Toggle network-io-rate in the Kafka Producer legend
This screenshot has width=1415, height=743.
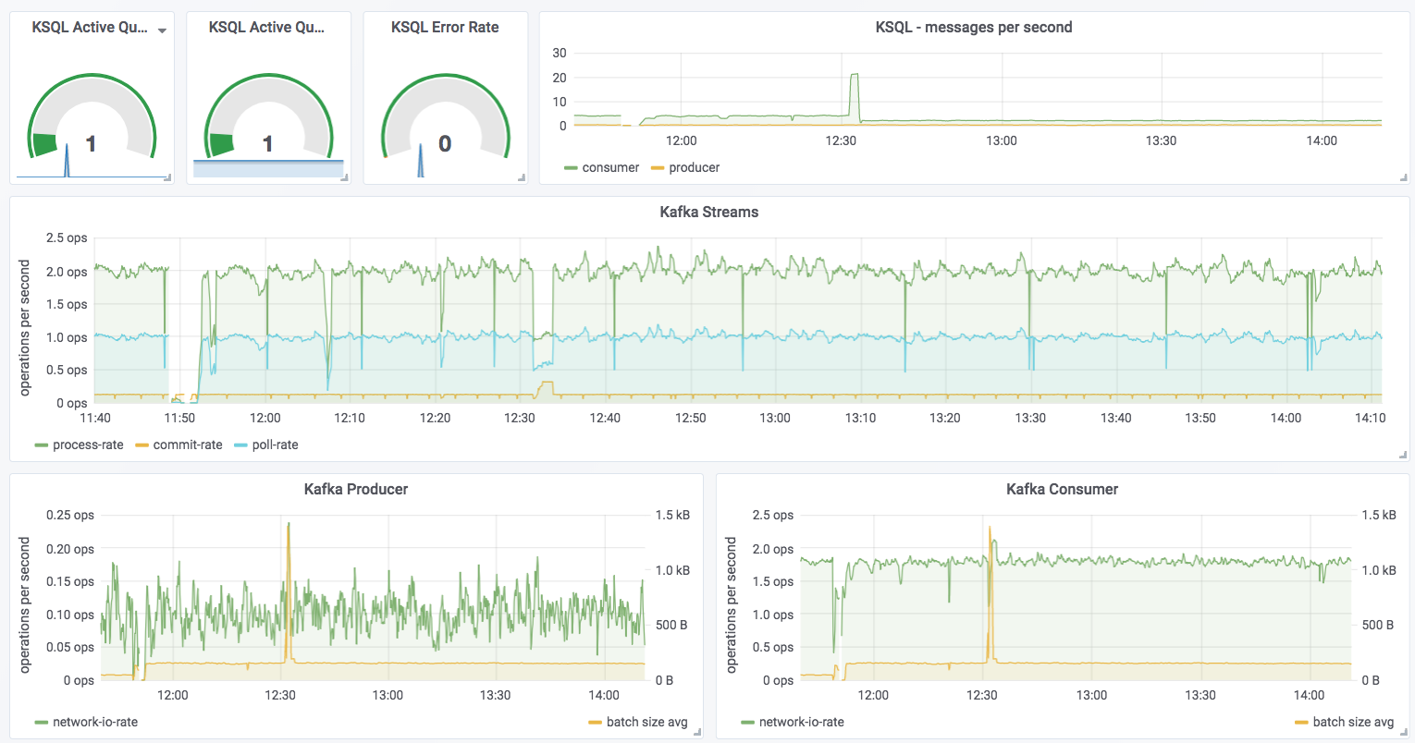[94, 723]
